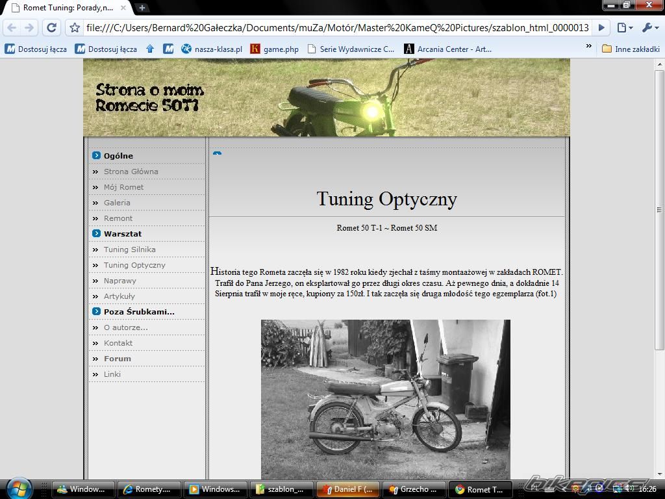This screenshot has width=665, height=499.
Task: Open the Forum sidebar link
Action: point(118,359)
